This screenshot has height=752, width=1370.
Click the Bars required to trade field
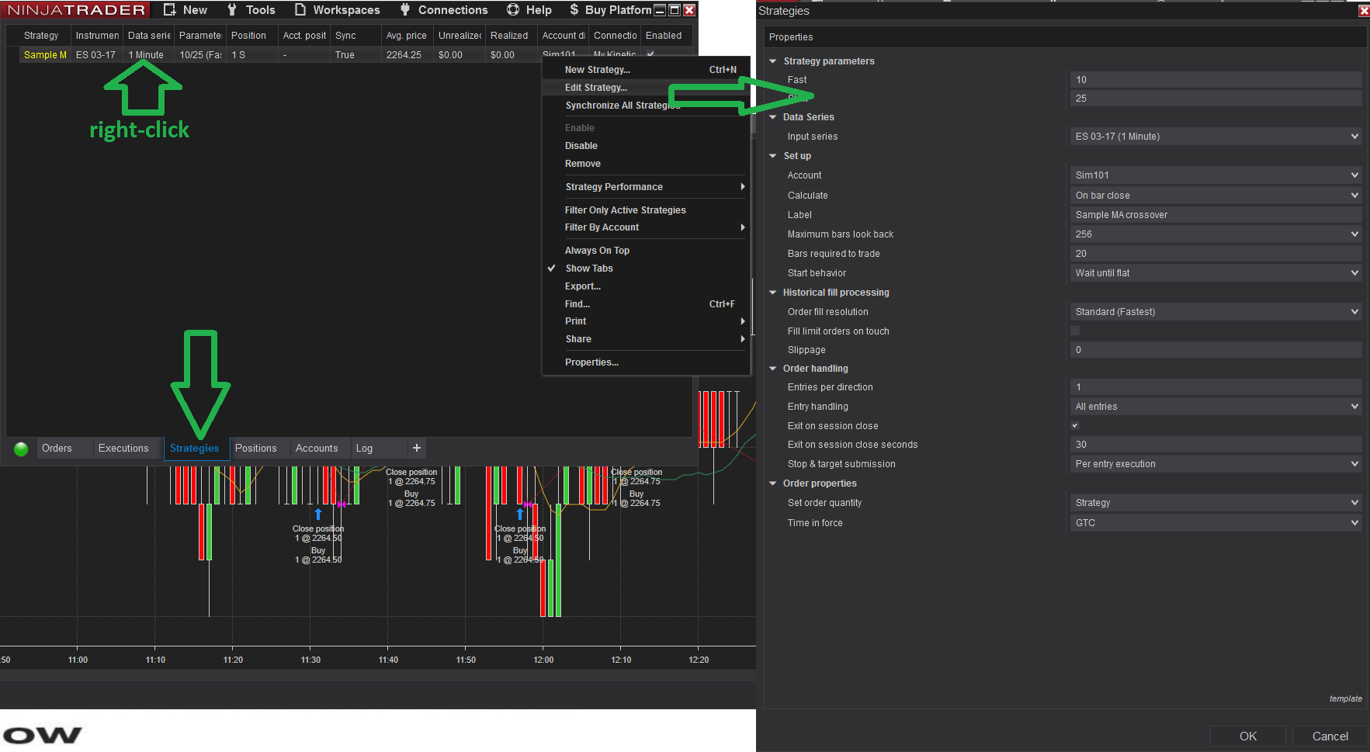pos(1216,254)
